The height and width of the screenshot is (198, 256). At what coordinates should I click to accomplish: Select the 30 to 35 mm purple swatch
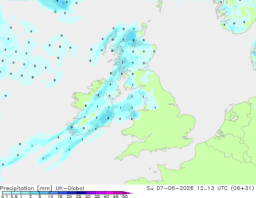[91, 193]
